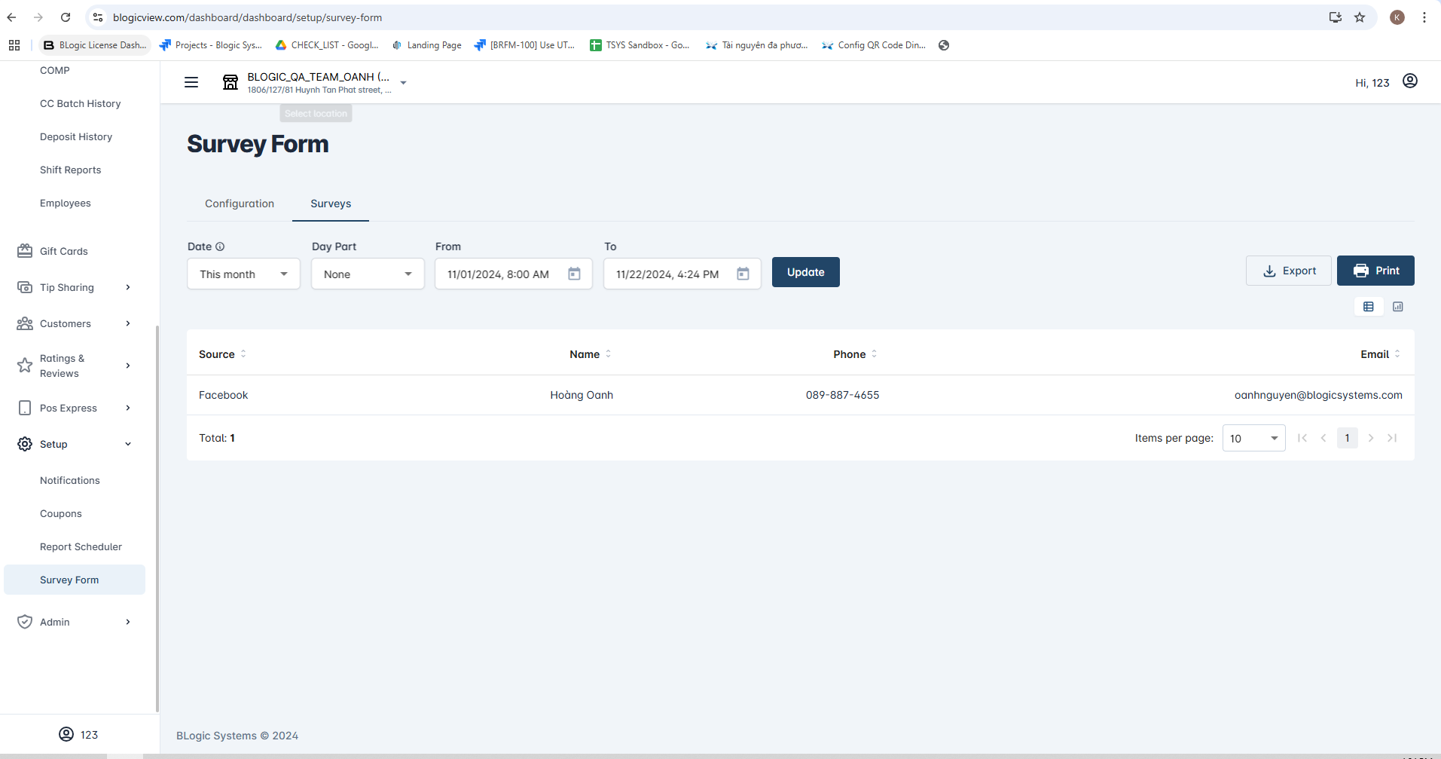
Task: Switch to Configuration tab
Action: point(240,204)
